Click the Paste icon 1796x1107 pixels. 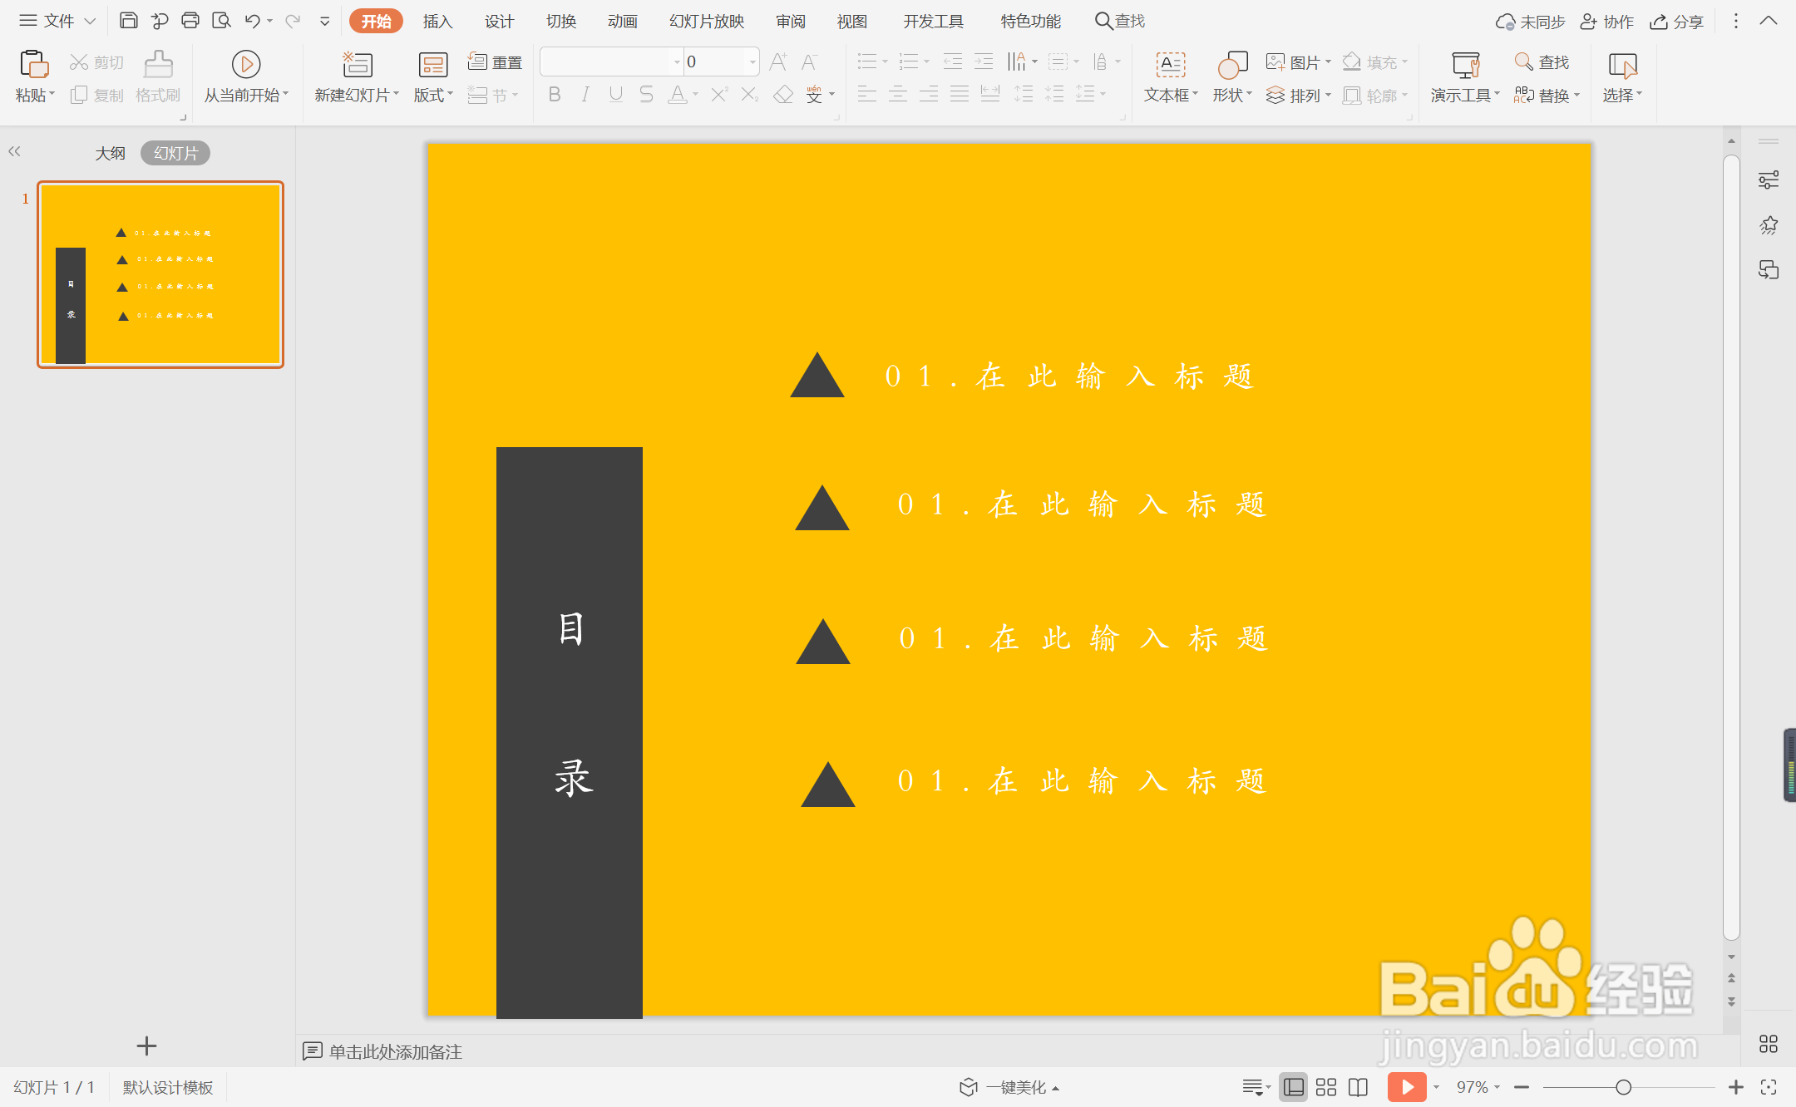tap(33, 65)
